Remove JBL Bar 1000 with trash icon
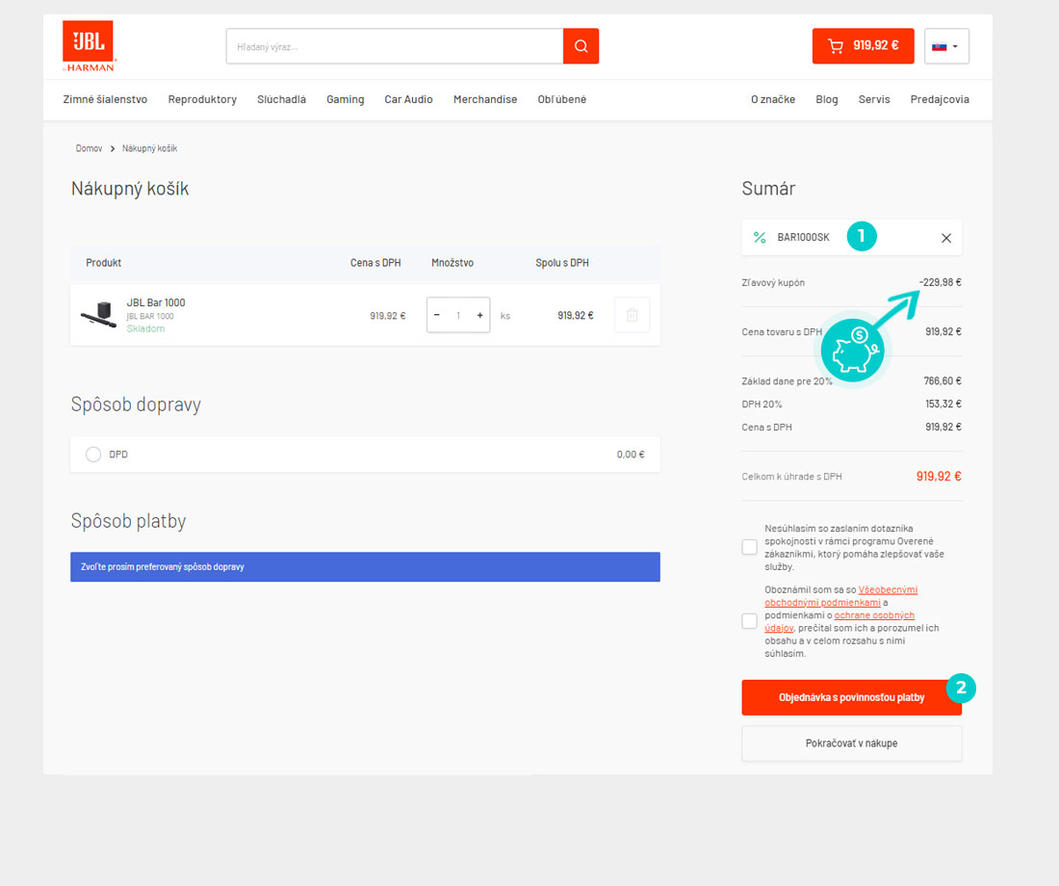The image size is (1059, 886). click(633, 315)
